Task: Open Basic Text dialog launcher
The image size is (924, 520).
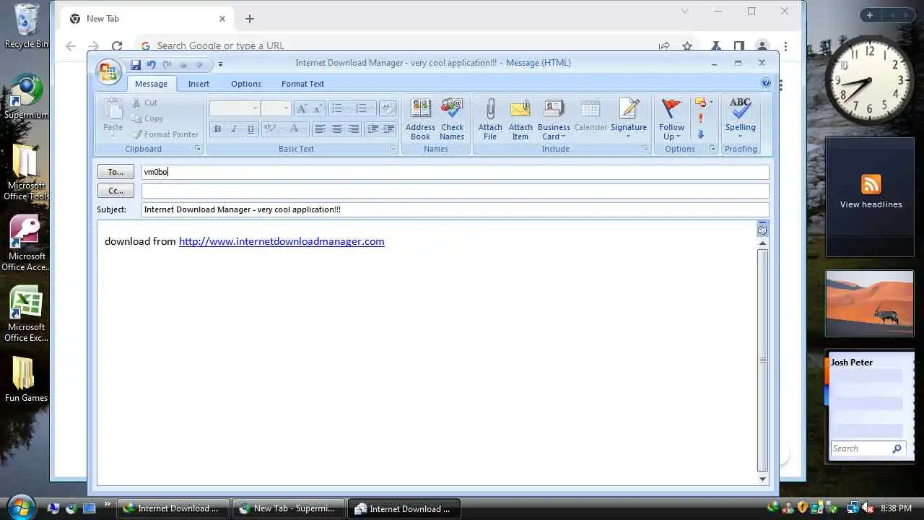Action: pyautogui.click(x=393, y=149)
